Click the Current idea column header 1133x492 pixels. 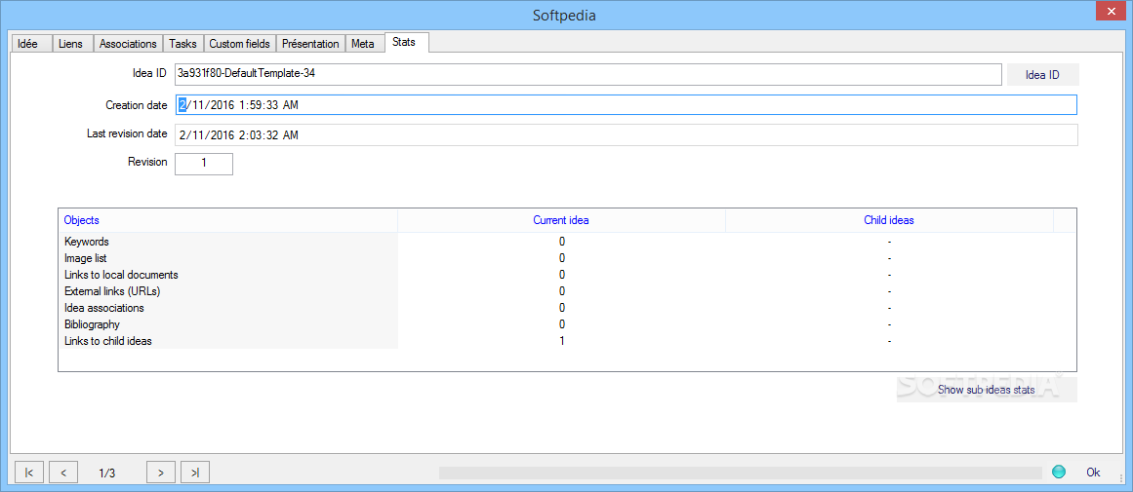[561, 220]
